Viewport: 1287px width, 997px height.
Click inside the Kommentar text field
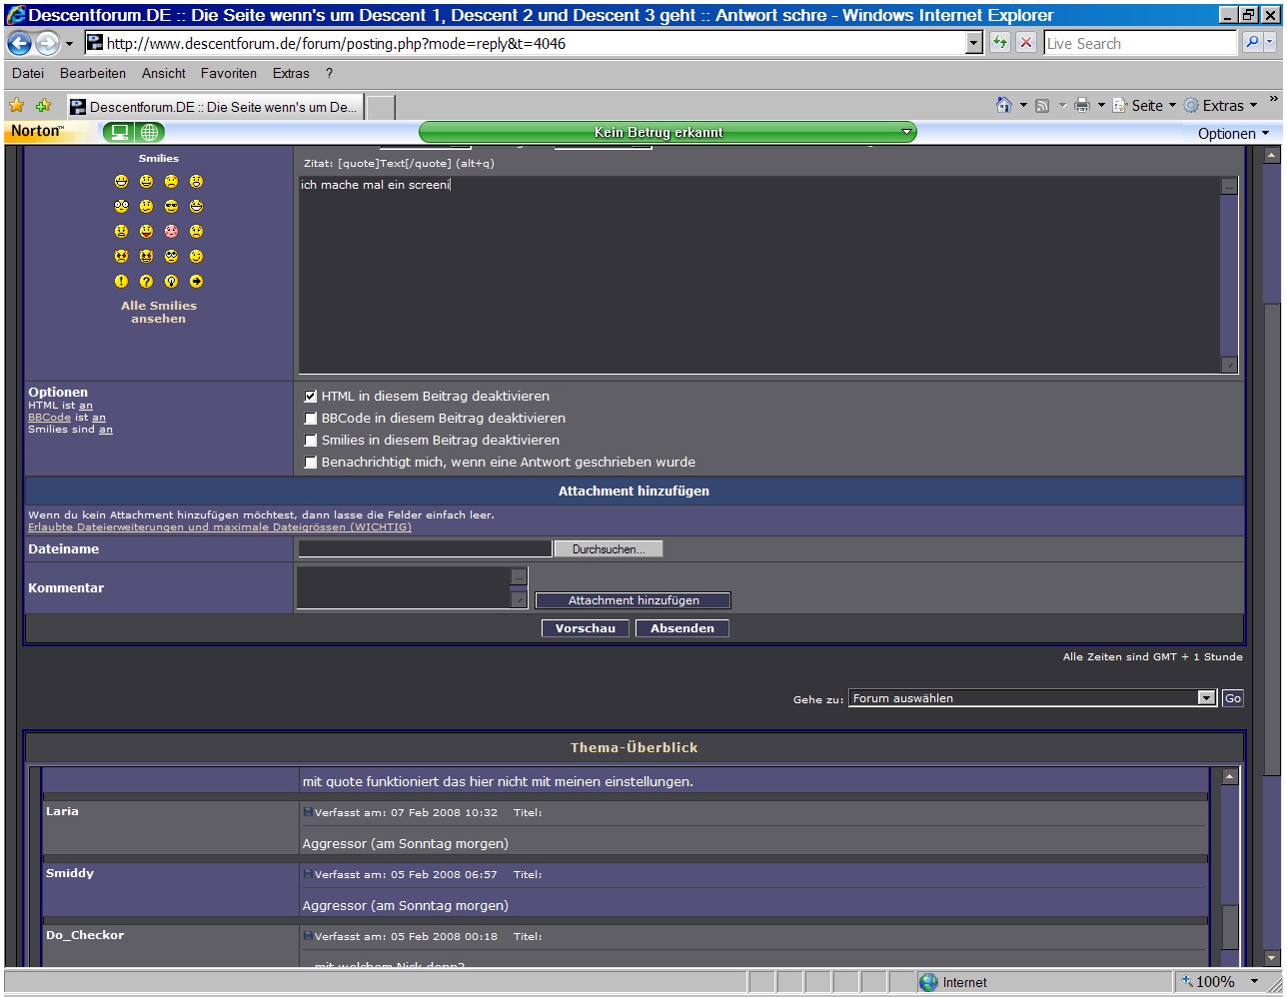[x=405, y=587]
